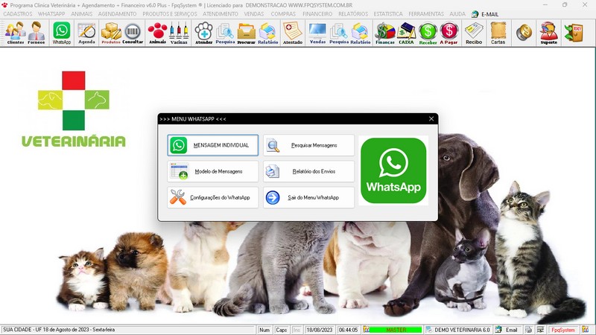596x335 pixels.
Task: Click the gold coins toolbar icon
Action: tap(524, 32)
